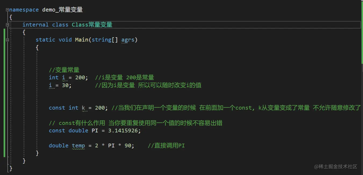Screen dimensions: 363x175
Task: Click the comment explaining const usage
Action: coord(134,123)
